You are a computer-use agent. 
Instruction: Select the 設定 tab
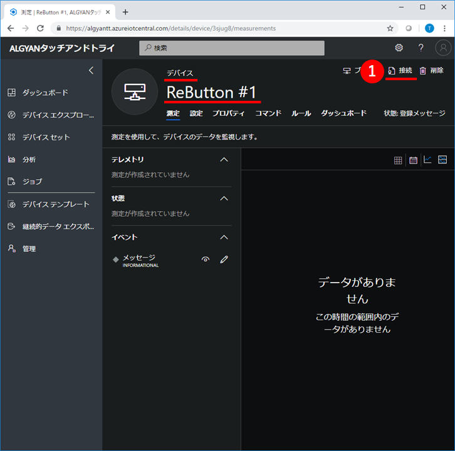click(x=196, y=113)
